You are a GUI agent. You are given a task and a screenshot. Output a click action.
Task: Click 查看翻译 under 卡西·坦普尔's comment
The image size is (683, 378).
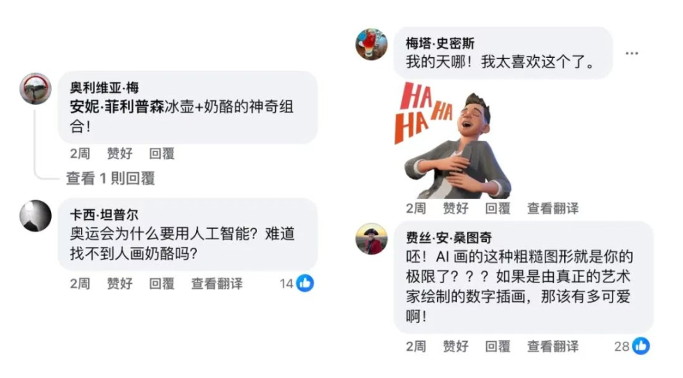coord(217,284)
